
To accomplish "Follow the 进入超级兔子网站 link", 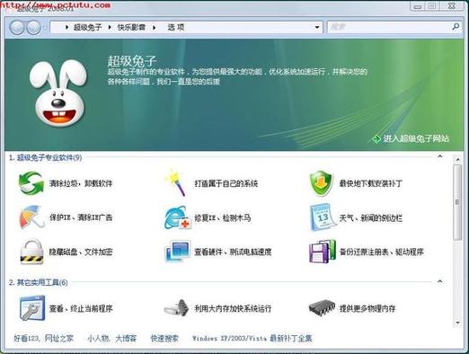I will tap(416, 138).
